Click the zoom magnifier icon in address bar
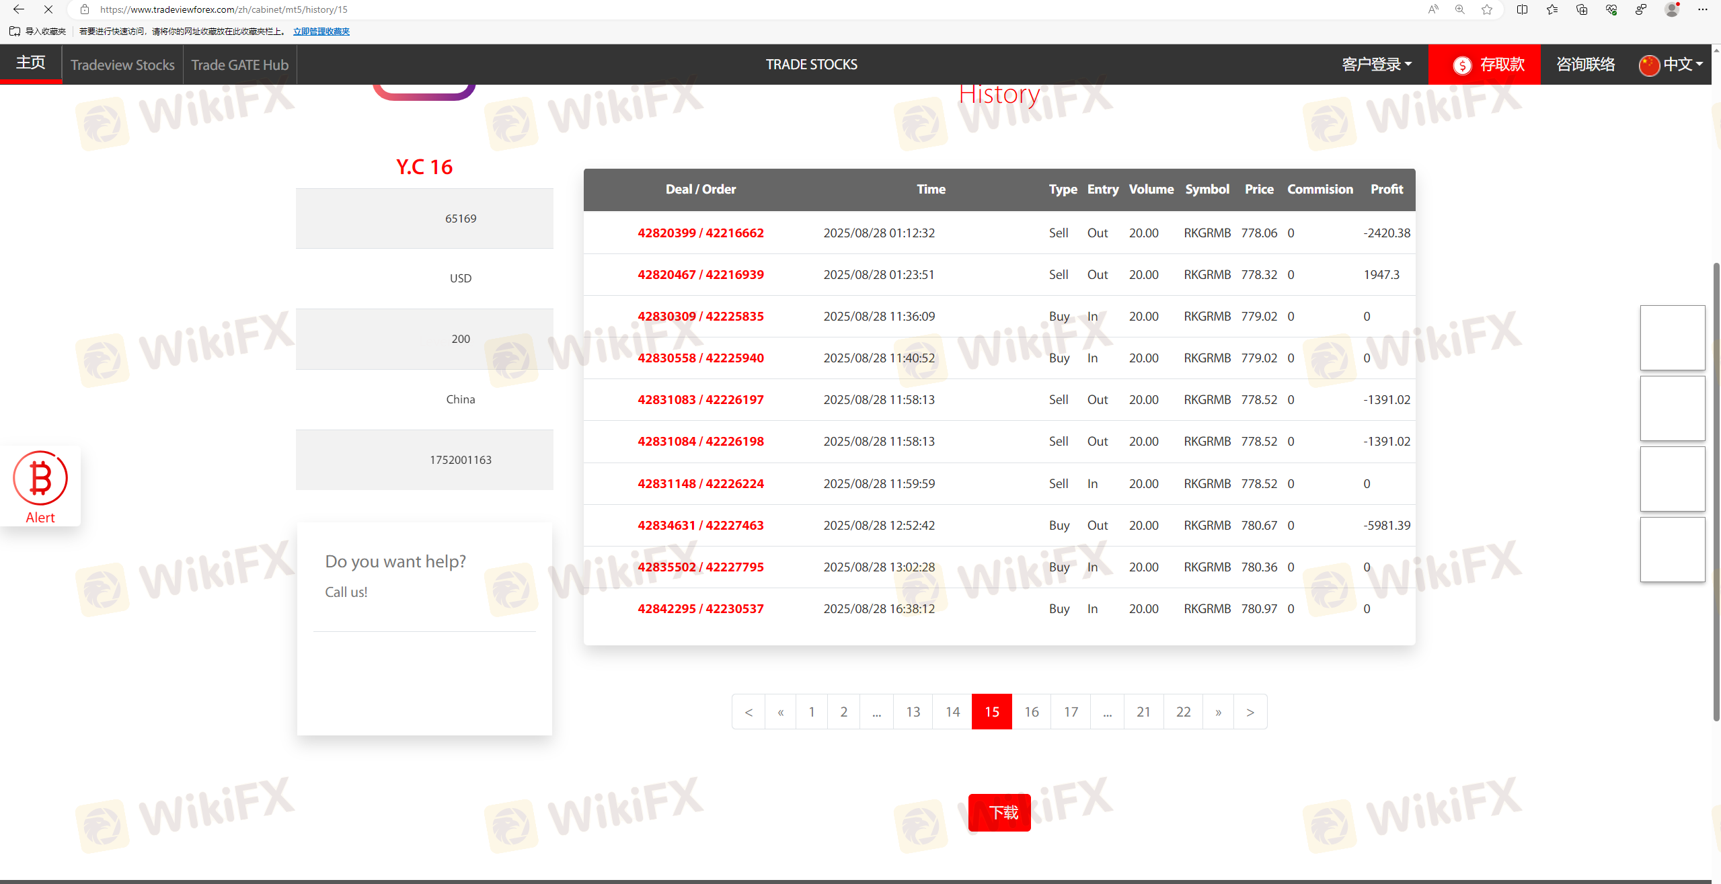The height and width of the screenshot is (884, 1721). [1460, 9]
